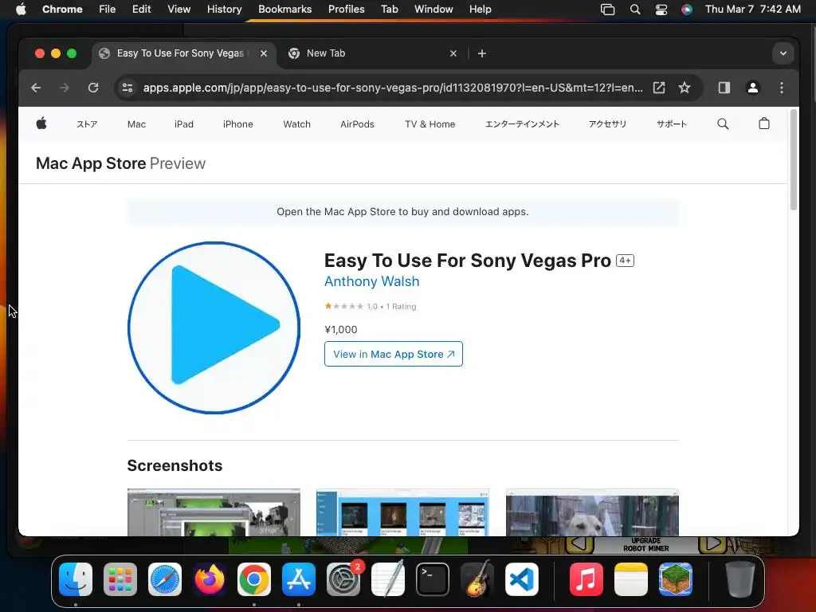Screen dimensions: 816x612
Task: Expand the tab search dropdown arrow
Action: point(783,53)
